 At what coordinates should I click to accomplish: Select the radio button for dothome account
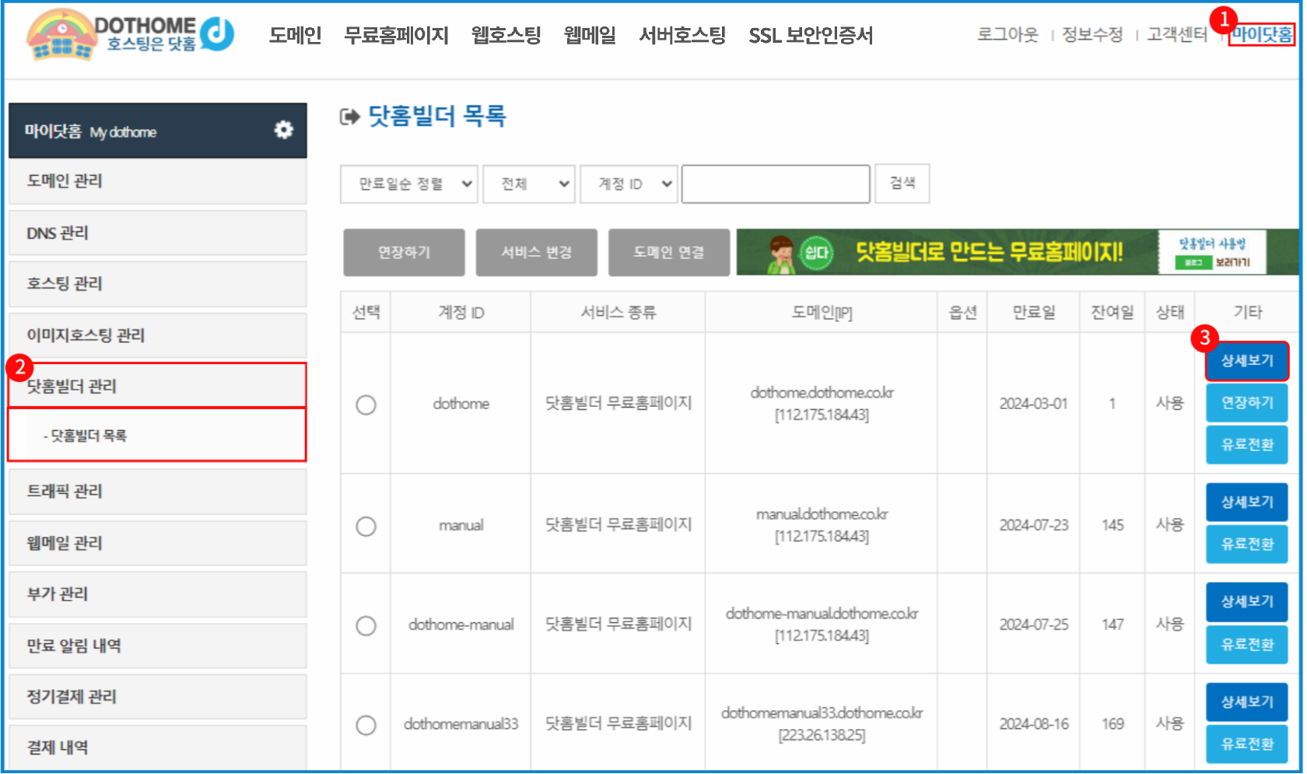click(x=366, y=405)
